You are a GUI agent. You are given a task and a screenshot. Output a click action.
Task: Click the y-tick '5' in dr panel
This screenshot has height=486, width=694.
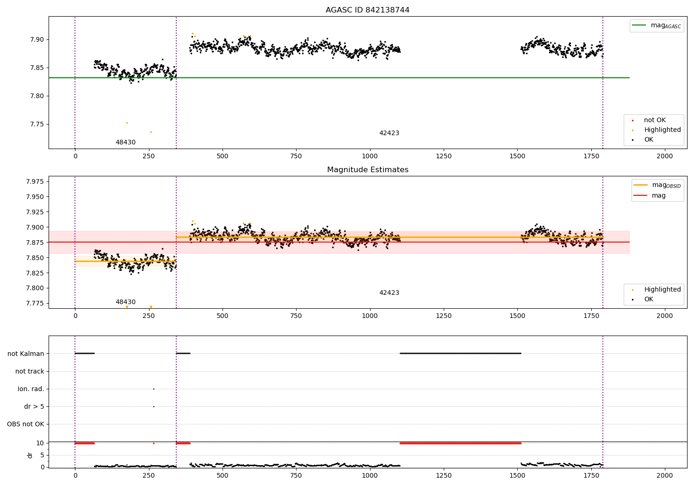point(42,455)
